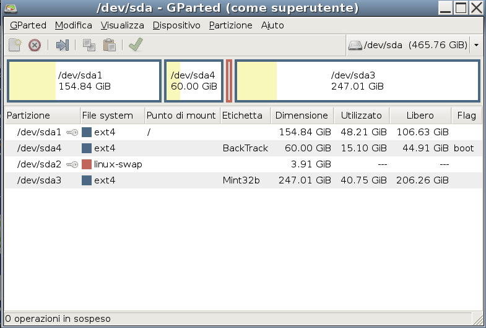486x328 pixels.
Task: Click the Copy partition toolbar icon
Action: pos(89,45)
